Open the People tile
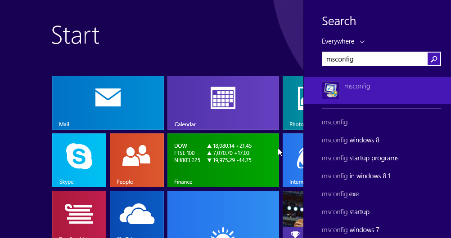 click(137, 160)
